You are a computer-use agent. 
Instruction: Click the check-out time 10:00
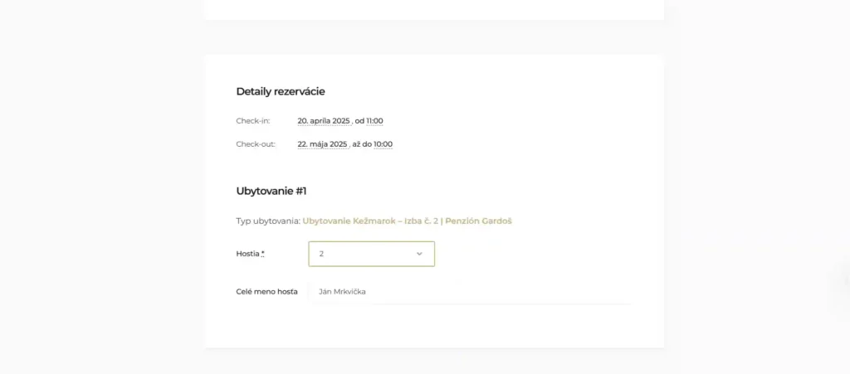tap(383, 144)
